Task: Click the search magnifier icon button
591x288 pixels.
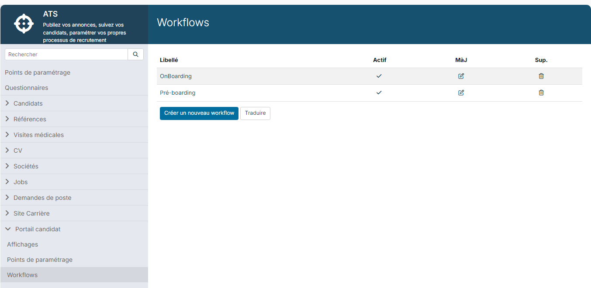Action: tap(135, 54)
